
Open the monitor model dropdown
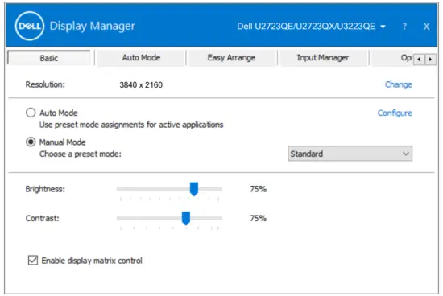[311, 27]
